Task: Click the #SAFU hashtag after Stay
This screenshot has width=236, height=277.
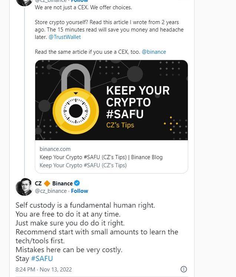Action: 42,258
